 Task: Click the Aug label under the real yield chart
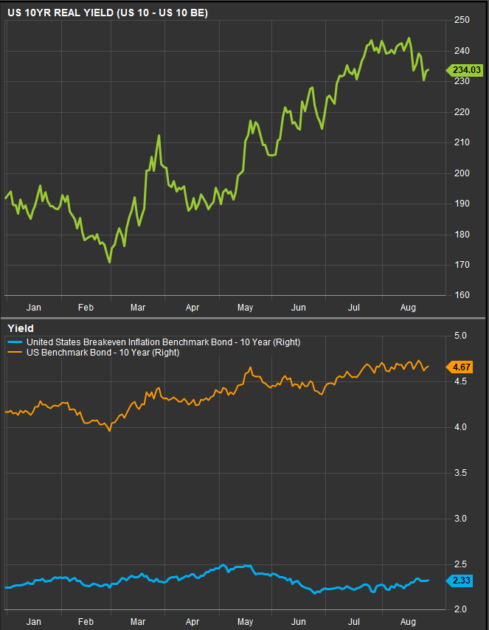[x=408, y=308]
